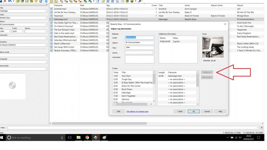This screenshot has width=267, height=150.
Task: Open File Explorer from the taskbar
Action: coord(78,137)
